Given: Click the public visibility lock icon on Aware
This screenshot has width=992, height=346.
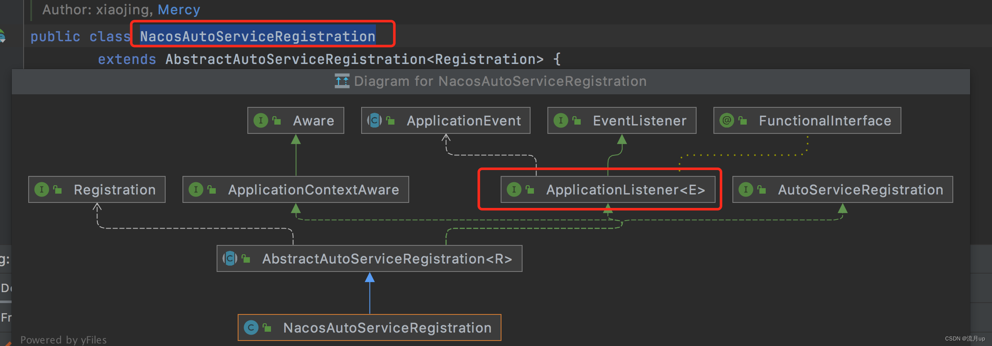Looking at the screenshot, I should [277, 121].
